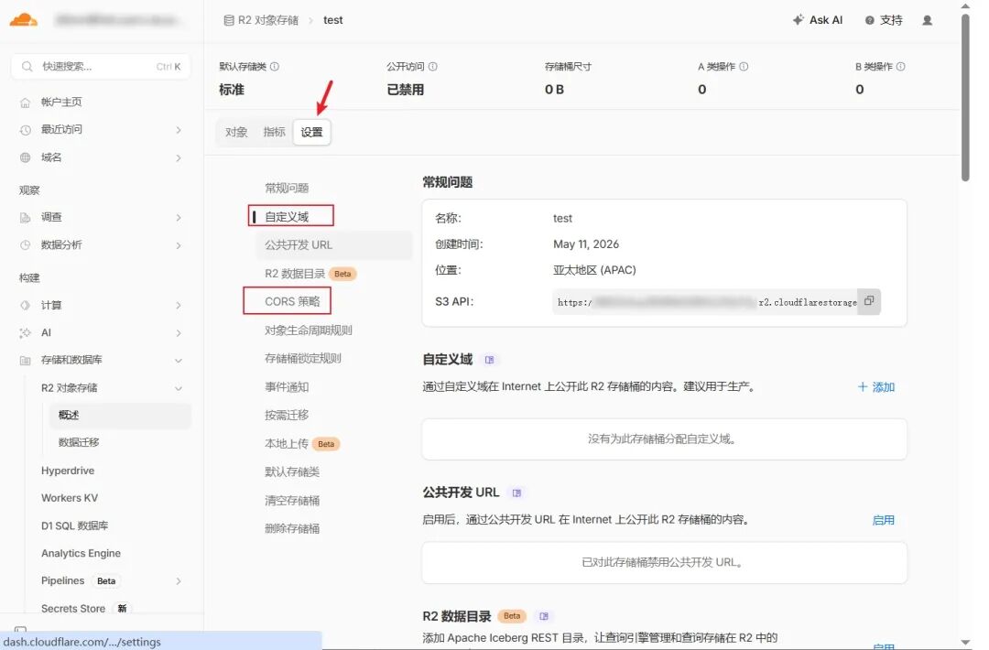Viewport: 989px width, 650px height.
Task: Switch to the 对象 tab
Action: (236, 132)
